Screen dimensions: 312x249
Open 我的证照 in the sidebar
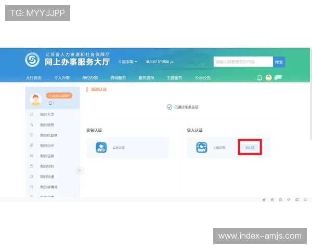[47, 156]
